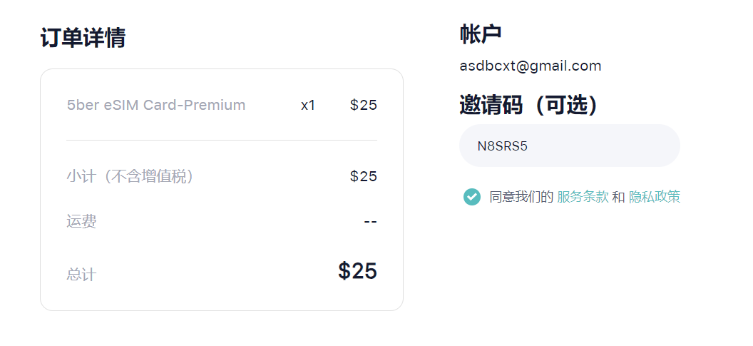Click the x1 quantity label
This screenshot has height=346, width=753.
[x=308, y=106]
